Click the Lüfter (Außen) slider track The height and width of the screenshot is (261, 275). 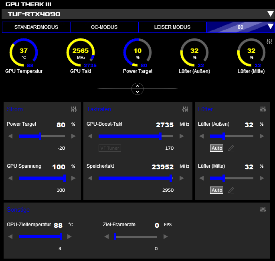232,136
